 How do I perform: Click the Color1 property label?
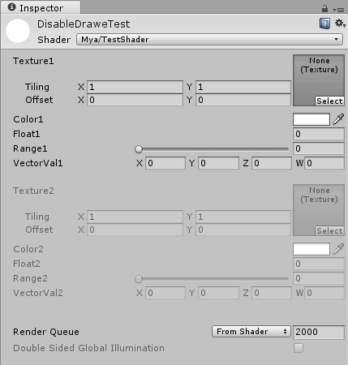click(28, 119)
